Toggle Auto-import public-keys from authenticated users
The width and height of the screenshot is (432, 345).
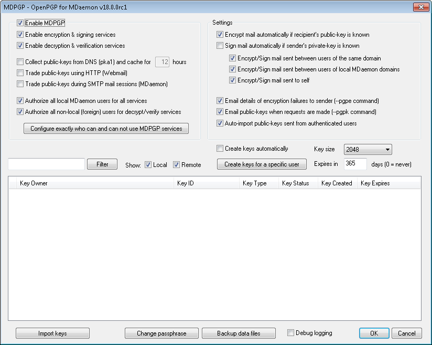[x=220, y=123]
